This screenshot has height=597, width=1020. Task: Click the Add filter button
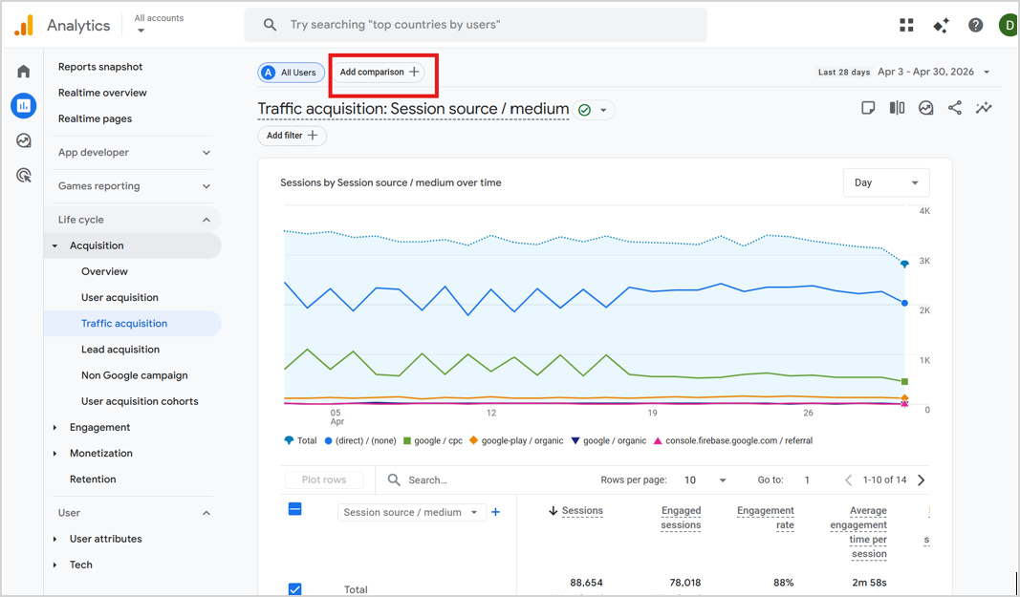(293, 136)
